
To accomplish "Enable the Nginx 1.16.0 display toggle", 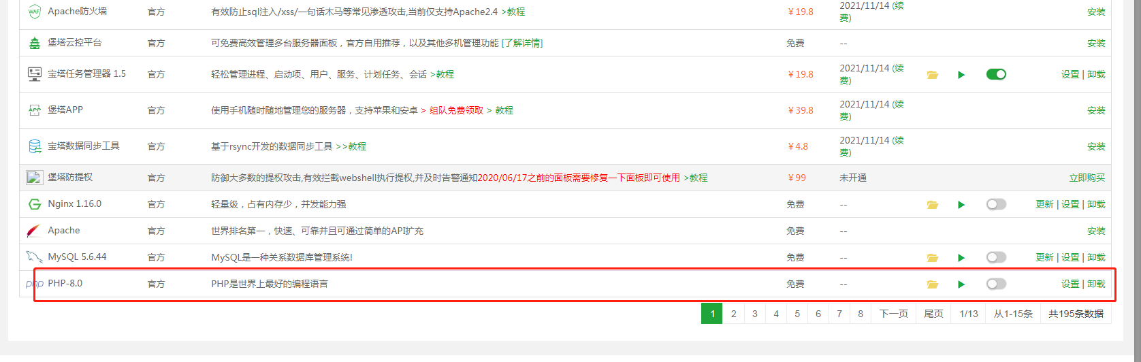I will pyautogui.click(x=996, y=204).
